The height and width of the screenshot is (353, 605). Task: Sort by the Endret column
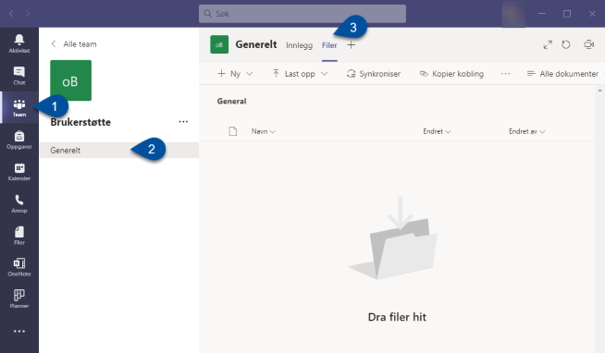coord(437,131)
